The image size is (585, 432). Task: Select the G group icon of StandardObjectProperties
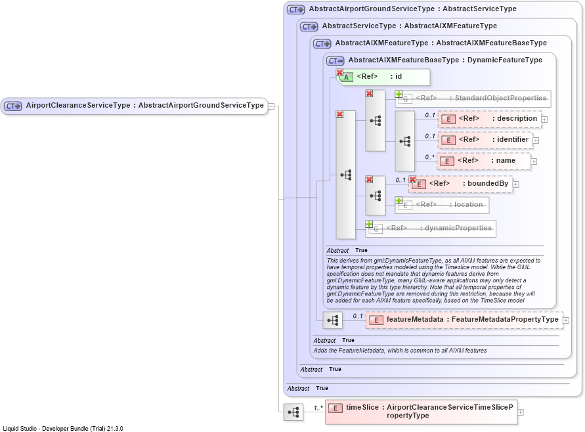pyautogui.click(x=405, y=99)
